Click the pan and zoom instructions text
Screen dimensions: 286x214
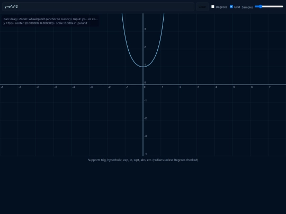pos(50,19)
